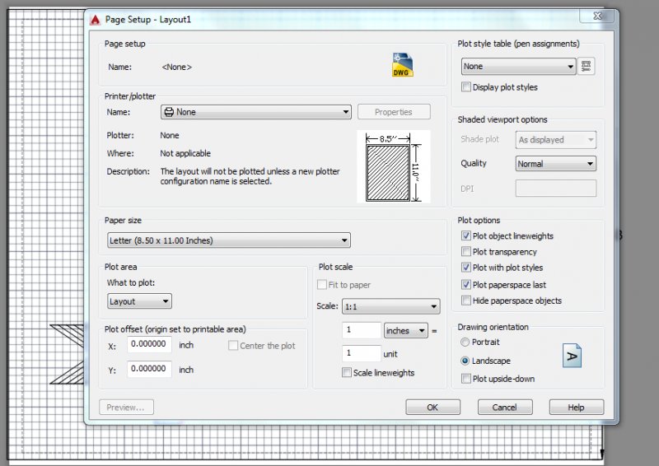The image size is (659, 466).
Task: Open the Printer/plotter Name dropdown
Action: [256, 112]
